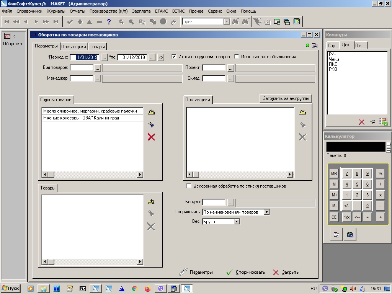Click the scissors icon beside Группы товаров list
The height and width of the screenshot is (294, 392).
151,124
